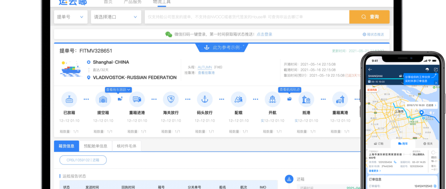The height and width of the screenshot is (189, 446).
Task: Switch to the 核对件毛体 tab
Action: coord(126,146)
